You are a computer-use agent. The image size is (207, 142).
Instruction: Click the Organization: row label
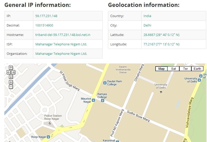17,54
